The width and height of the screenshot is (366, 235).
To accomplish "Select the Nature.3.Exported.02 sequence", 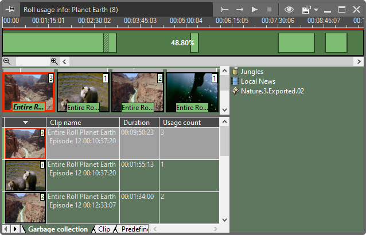I will tap(271, 91).
